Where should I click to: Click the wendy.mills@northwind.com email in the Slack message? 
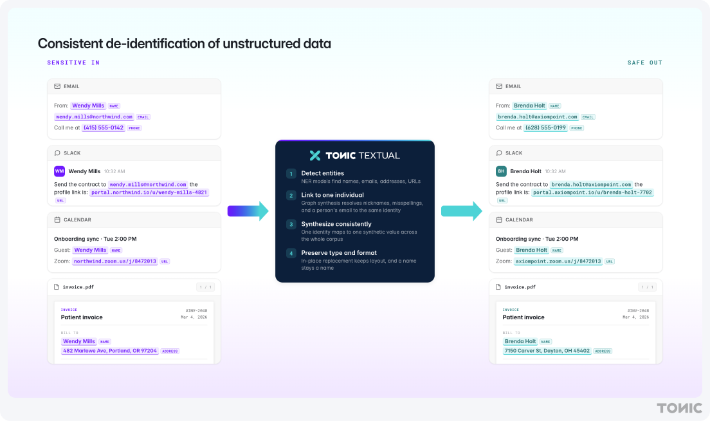(x=148, y=185)
